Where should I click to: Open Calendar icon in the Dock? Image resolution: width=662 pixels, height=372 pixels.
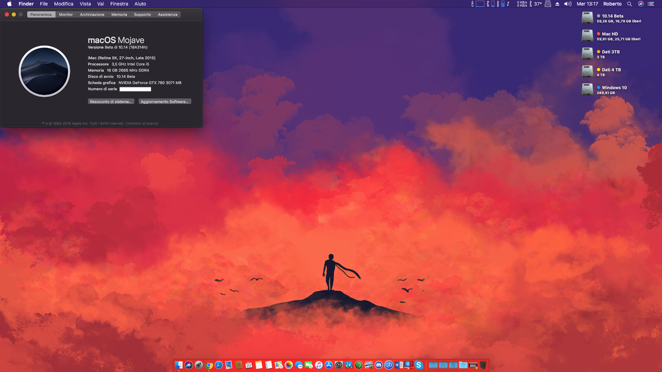[249, 365]
